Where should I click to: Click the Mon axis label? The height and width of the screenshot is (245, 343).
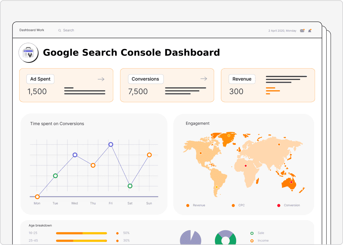click(37, 203)
